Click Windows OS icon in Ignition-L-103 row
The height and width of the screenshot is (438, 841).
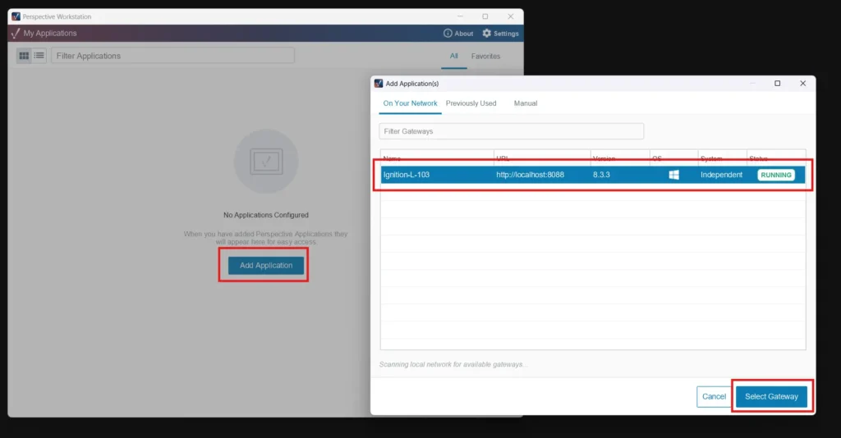point(673,175)
